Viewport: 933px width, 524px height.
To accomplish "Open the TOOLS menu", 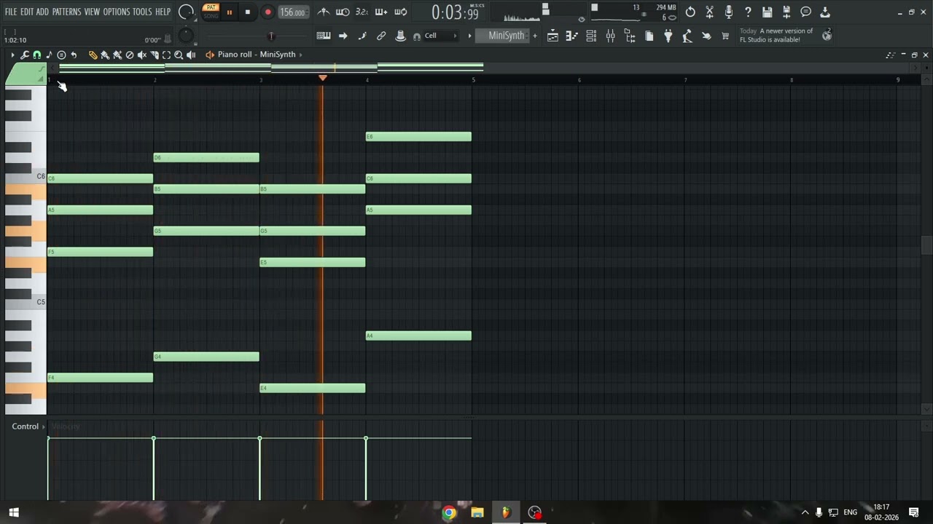I will pos(142,12).
